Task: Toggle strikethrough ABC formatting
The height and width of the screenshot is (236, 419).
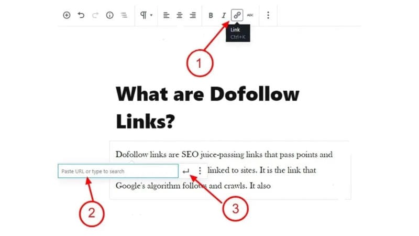Action: (250, 15)
